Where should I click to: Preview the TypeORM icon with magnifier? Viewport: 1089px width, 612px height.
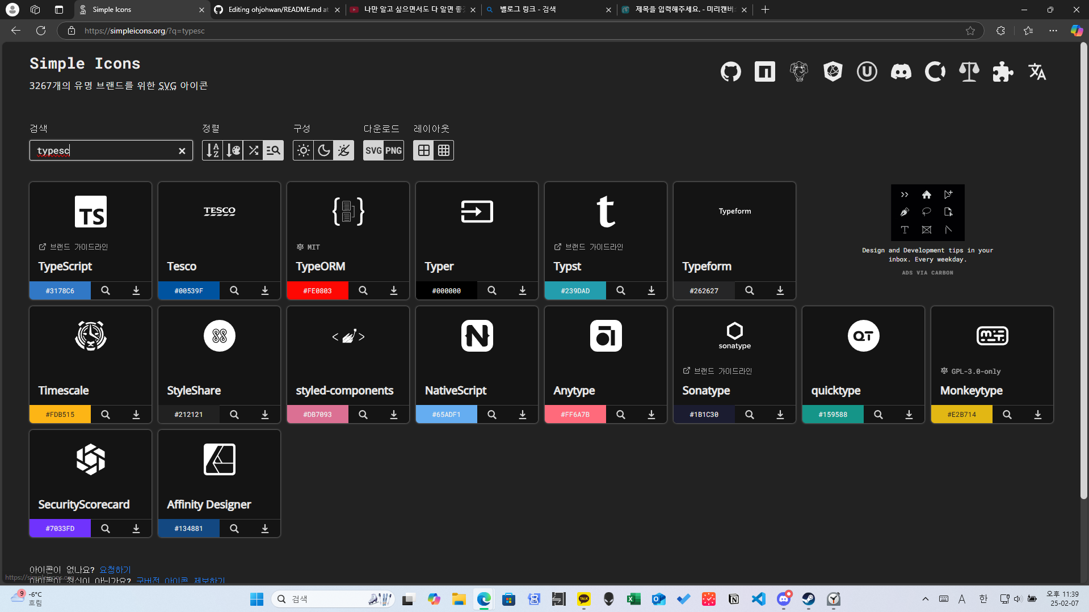pyautogui.click(x=363, y=290)
